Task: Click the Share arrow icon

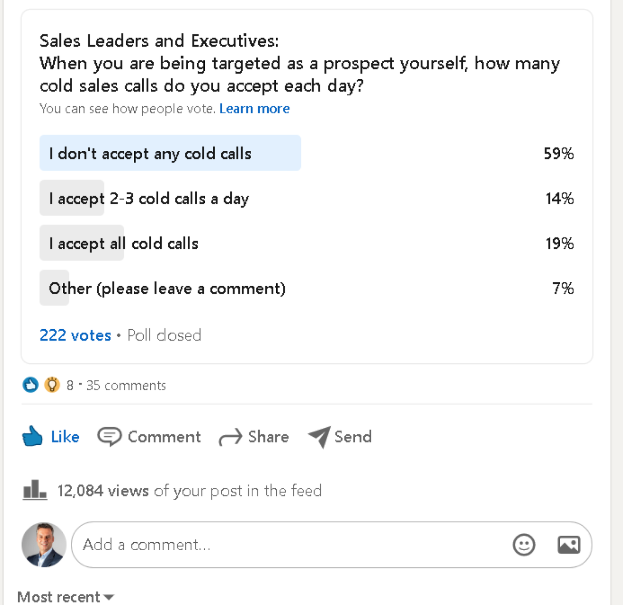Action: (x=231, y=437)
